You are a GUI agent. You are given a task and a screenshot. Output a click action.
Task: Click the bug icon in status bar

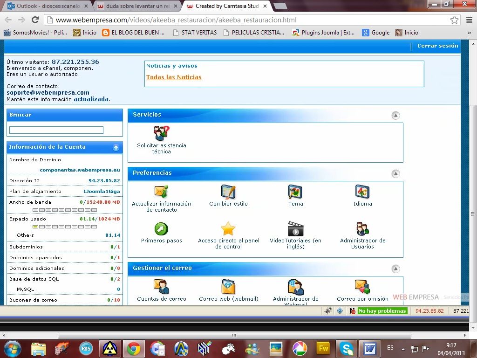328,311
